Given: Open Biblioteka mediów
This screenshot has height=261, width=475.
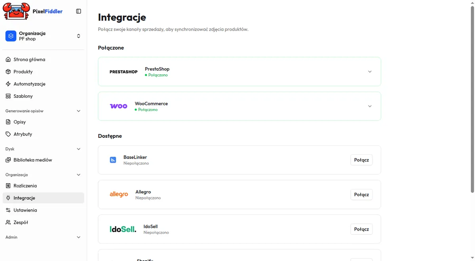Looking at the screenshot, I should click(43, 160).
